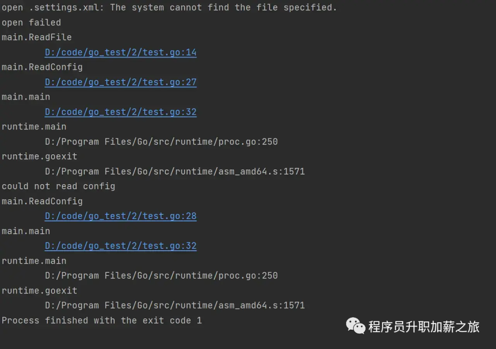The width and height of the screenshot is (496, 349).
Task: Click the main.ReadFile stack frame text
Action: [37, 37]
